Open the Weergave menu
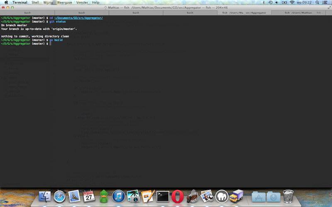 click(64, 2)
